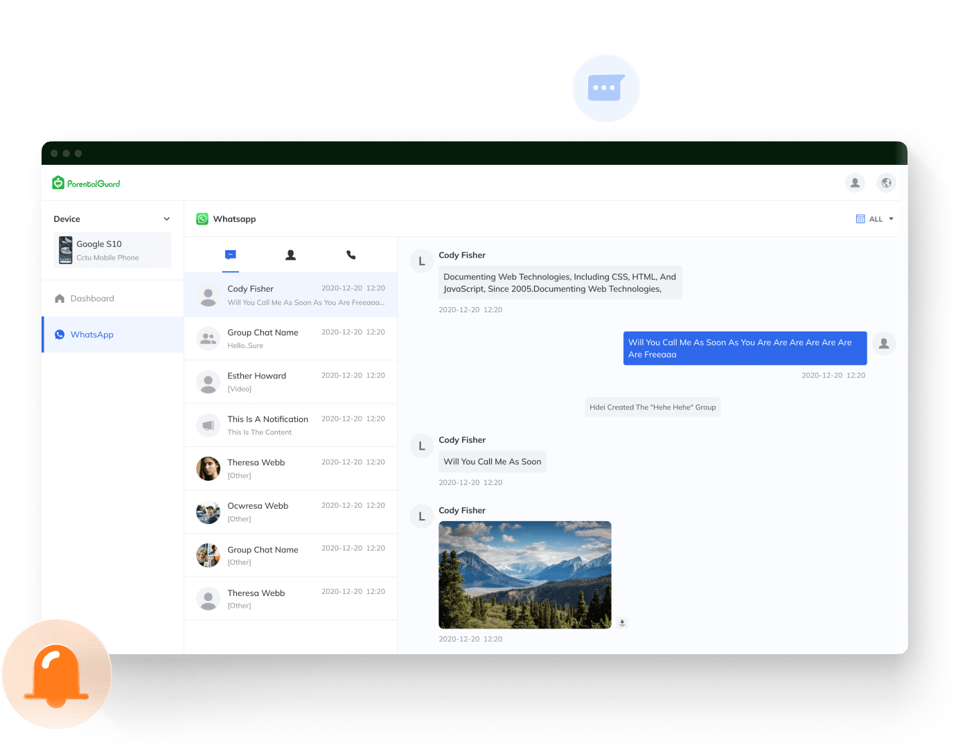Switch to the contacts tab icon
Image resolution: width=956 pixels, height=754 pixels.
(x=291, y=255)
